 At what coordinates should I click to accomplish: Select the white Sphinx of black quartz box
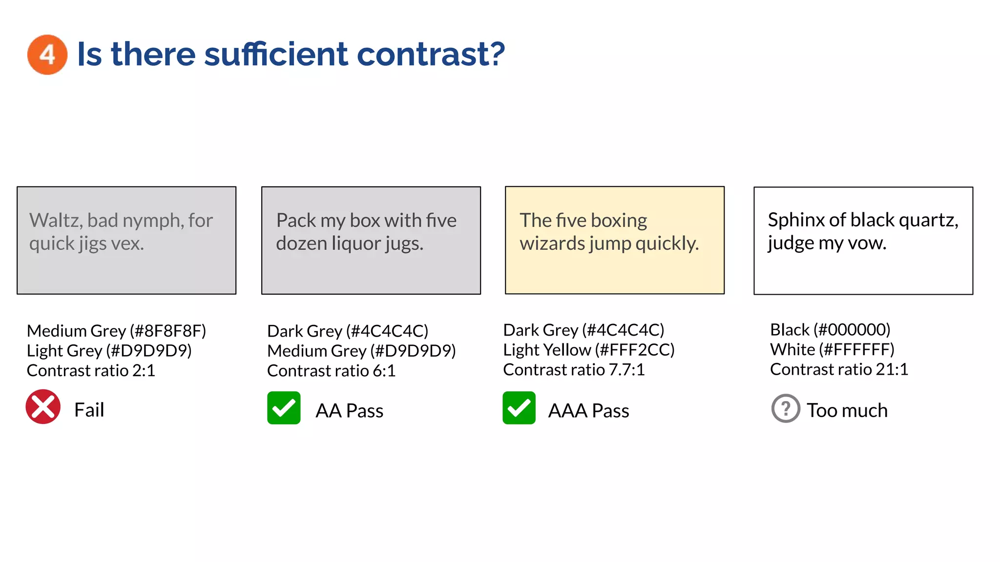tap(863, 241)
